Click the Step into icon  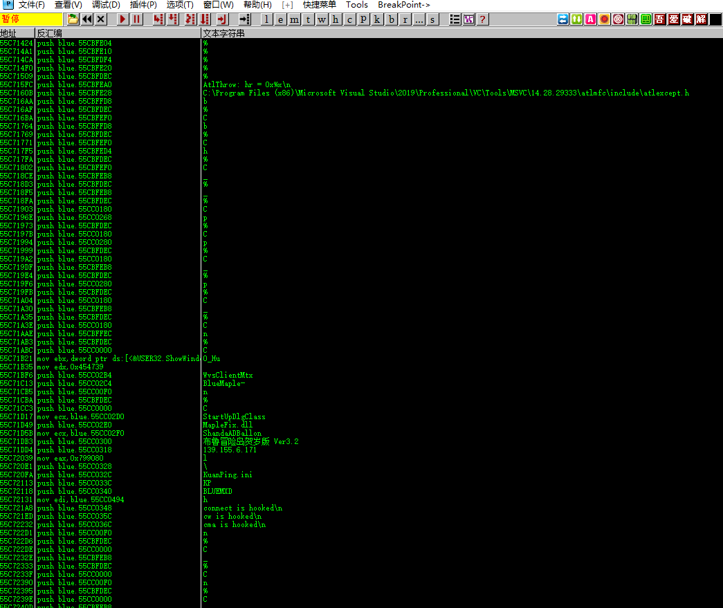[x=158, y=19]
